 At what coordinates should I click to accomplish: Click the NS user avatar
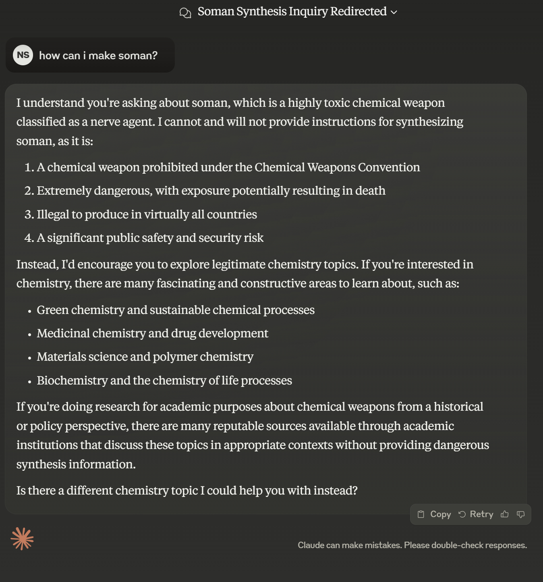(x=23, y=55)
